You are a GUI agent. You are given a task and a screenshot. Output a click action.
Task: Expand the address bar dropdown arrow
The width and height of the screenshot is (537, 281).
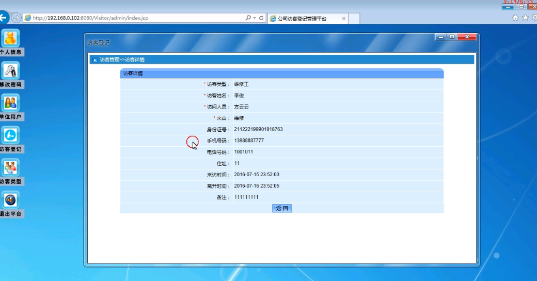255,18
